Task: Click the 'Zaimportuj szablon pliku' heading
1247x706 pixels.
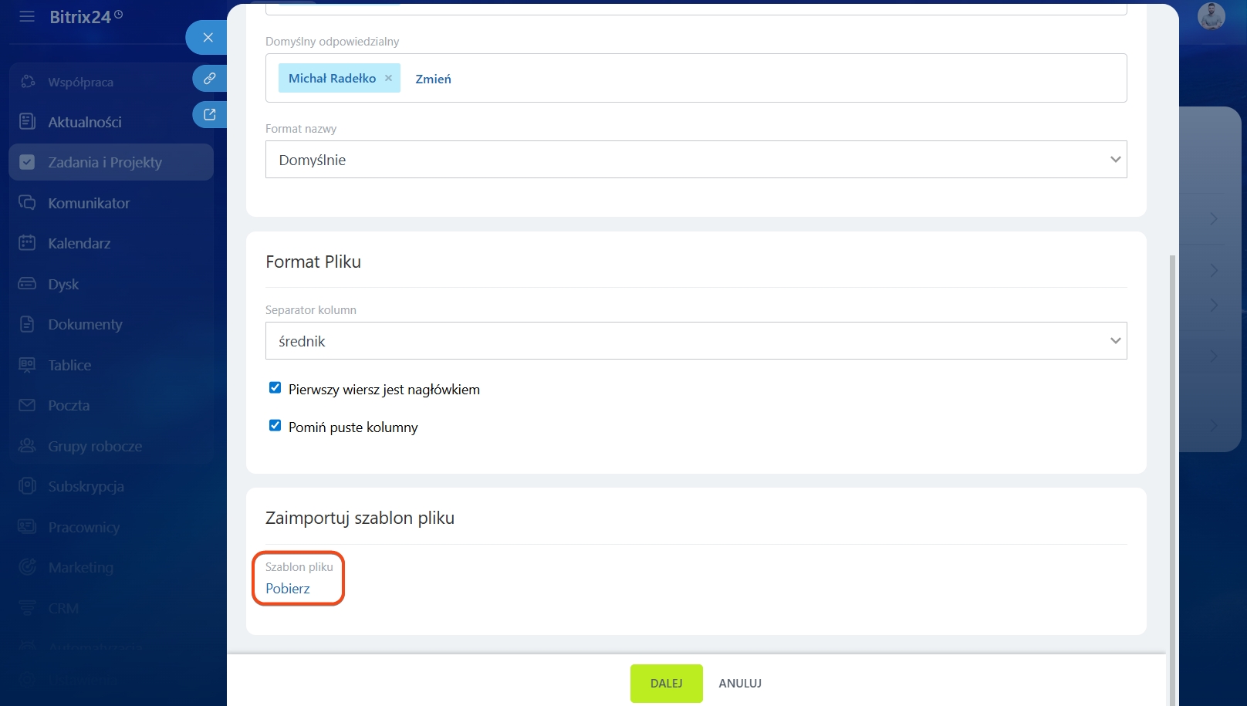Action: click(x=360, y=518)
